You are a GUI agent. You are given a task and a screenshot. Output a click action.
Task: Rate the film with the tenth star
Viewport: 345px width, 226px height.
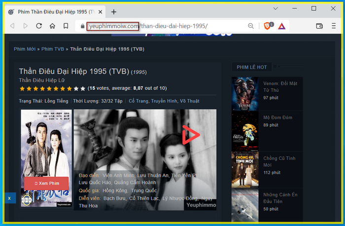tap(83, 88)
